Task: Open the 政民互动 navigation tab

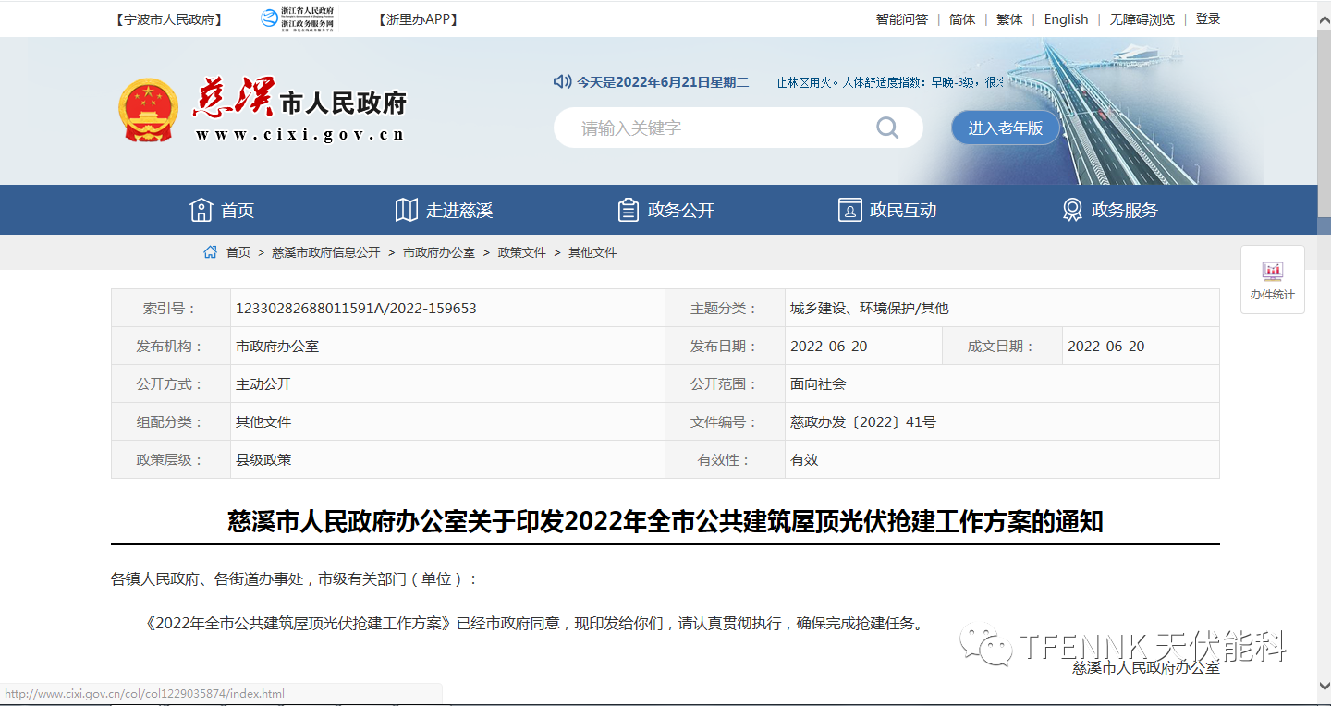Action: click(x=887, y=210)
